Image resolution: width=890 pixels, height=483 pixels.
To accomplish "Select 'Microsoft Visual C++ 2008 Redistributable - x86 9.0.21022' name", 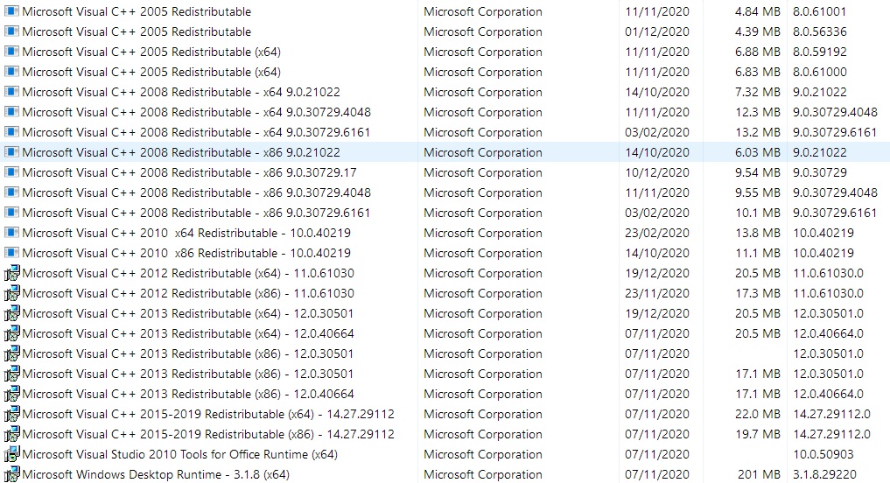I will click(181, 152).
